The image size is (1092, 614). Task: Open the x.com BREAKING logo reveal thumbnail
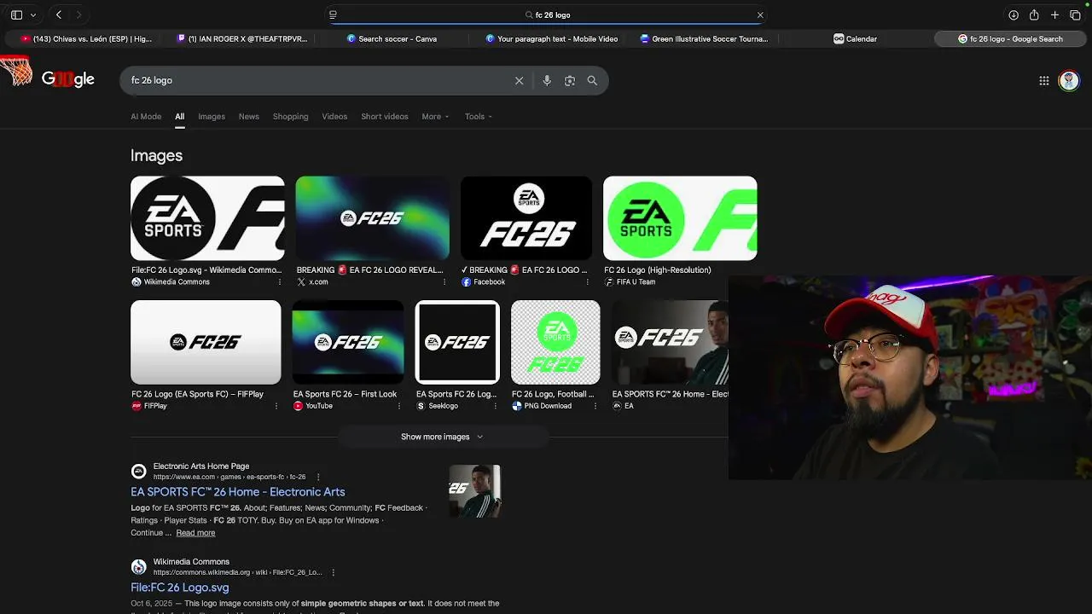373,218
